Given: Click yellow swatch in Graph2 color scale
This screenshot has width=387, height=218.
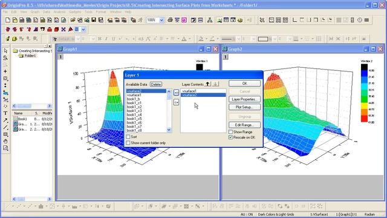Looking at the screenshot, I should tap(364, 106).
